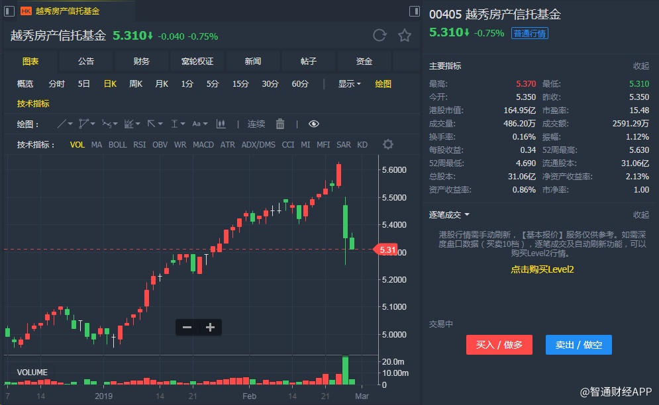Viewport: 659px width, 405px height.
Task: Toggle drawing visibility with the eye icon
Action: click(x=313, y=124)
